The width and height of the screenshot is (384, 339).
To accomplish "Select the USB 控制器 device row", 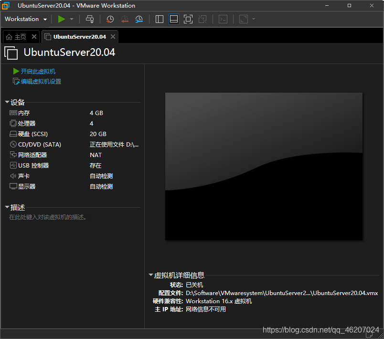I will (74, 166).
